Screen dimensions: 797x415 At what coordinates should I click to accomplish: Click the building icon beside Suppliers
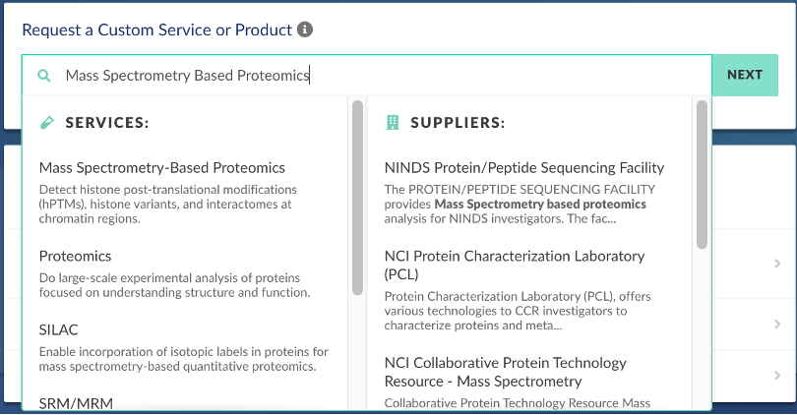click(x=393, y=123)
